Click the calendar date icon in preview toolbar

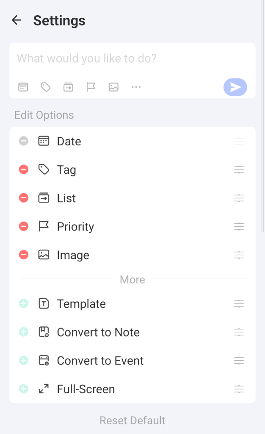point(23,87)
